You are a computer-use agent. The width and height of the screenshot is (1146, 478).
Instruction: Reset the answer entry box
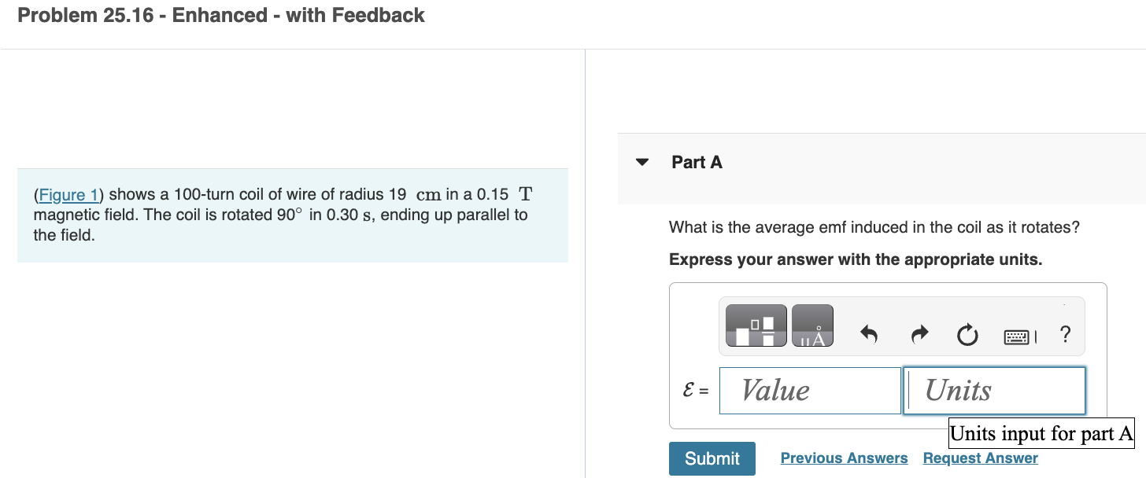(x=967, y=335)
